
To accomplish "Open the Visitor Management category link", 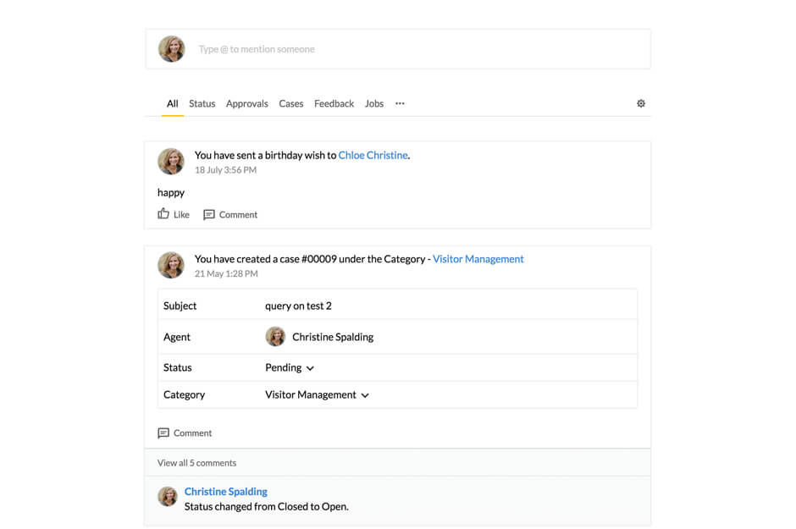I will (x=478, y=259).
